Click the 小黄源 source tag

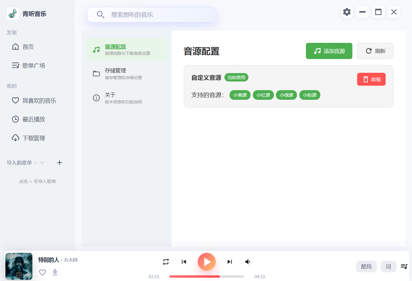coord(240,95)
